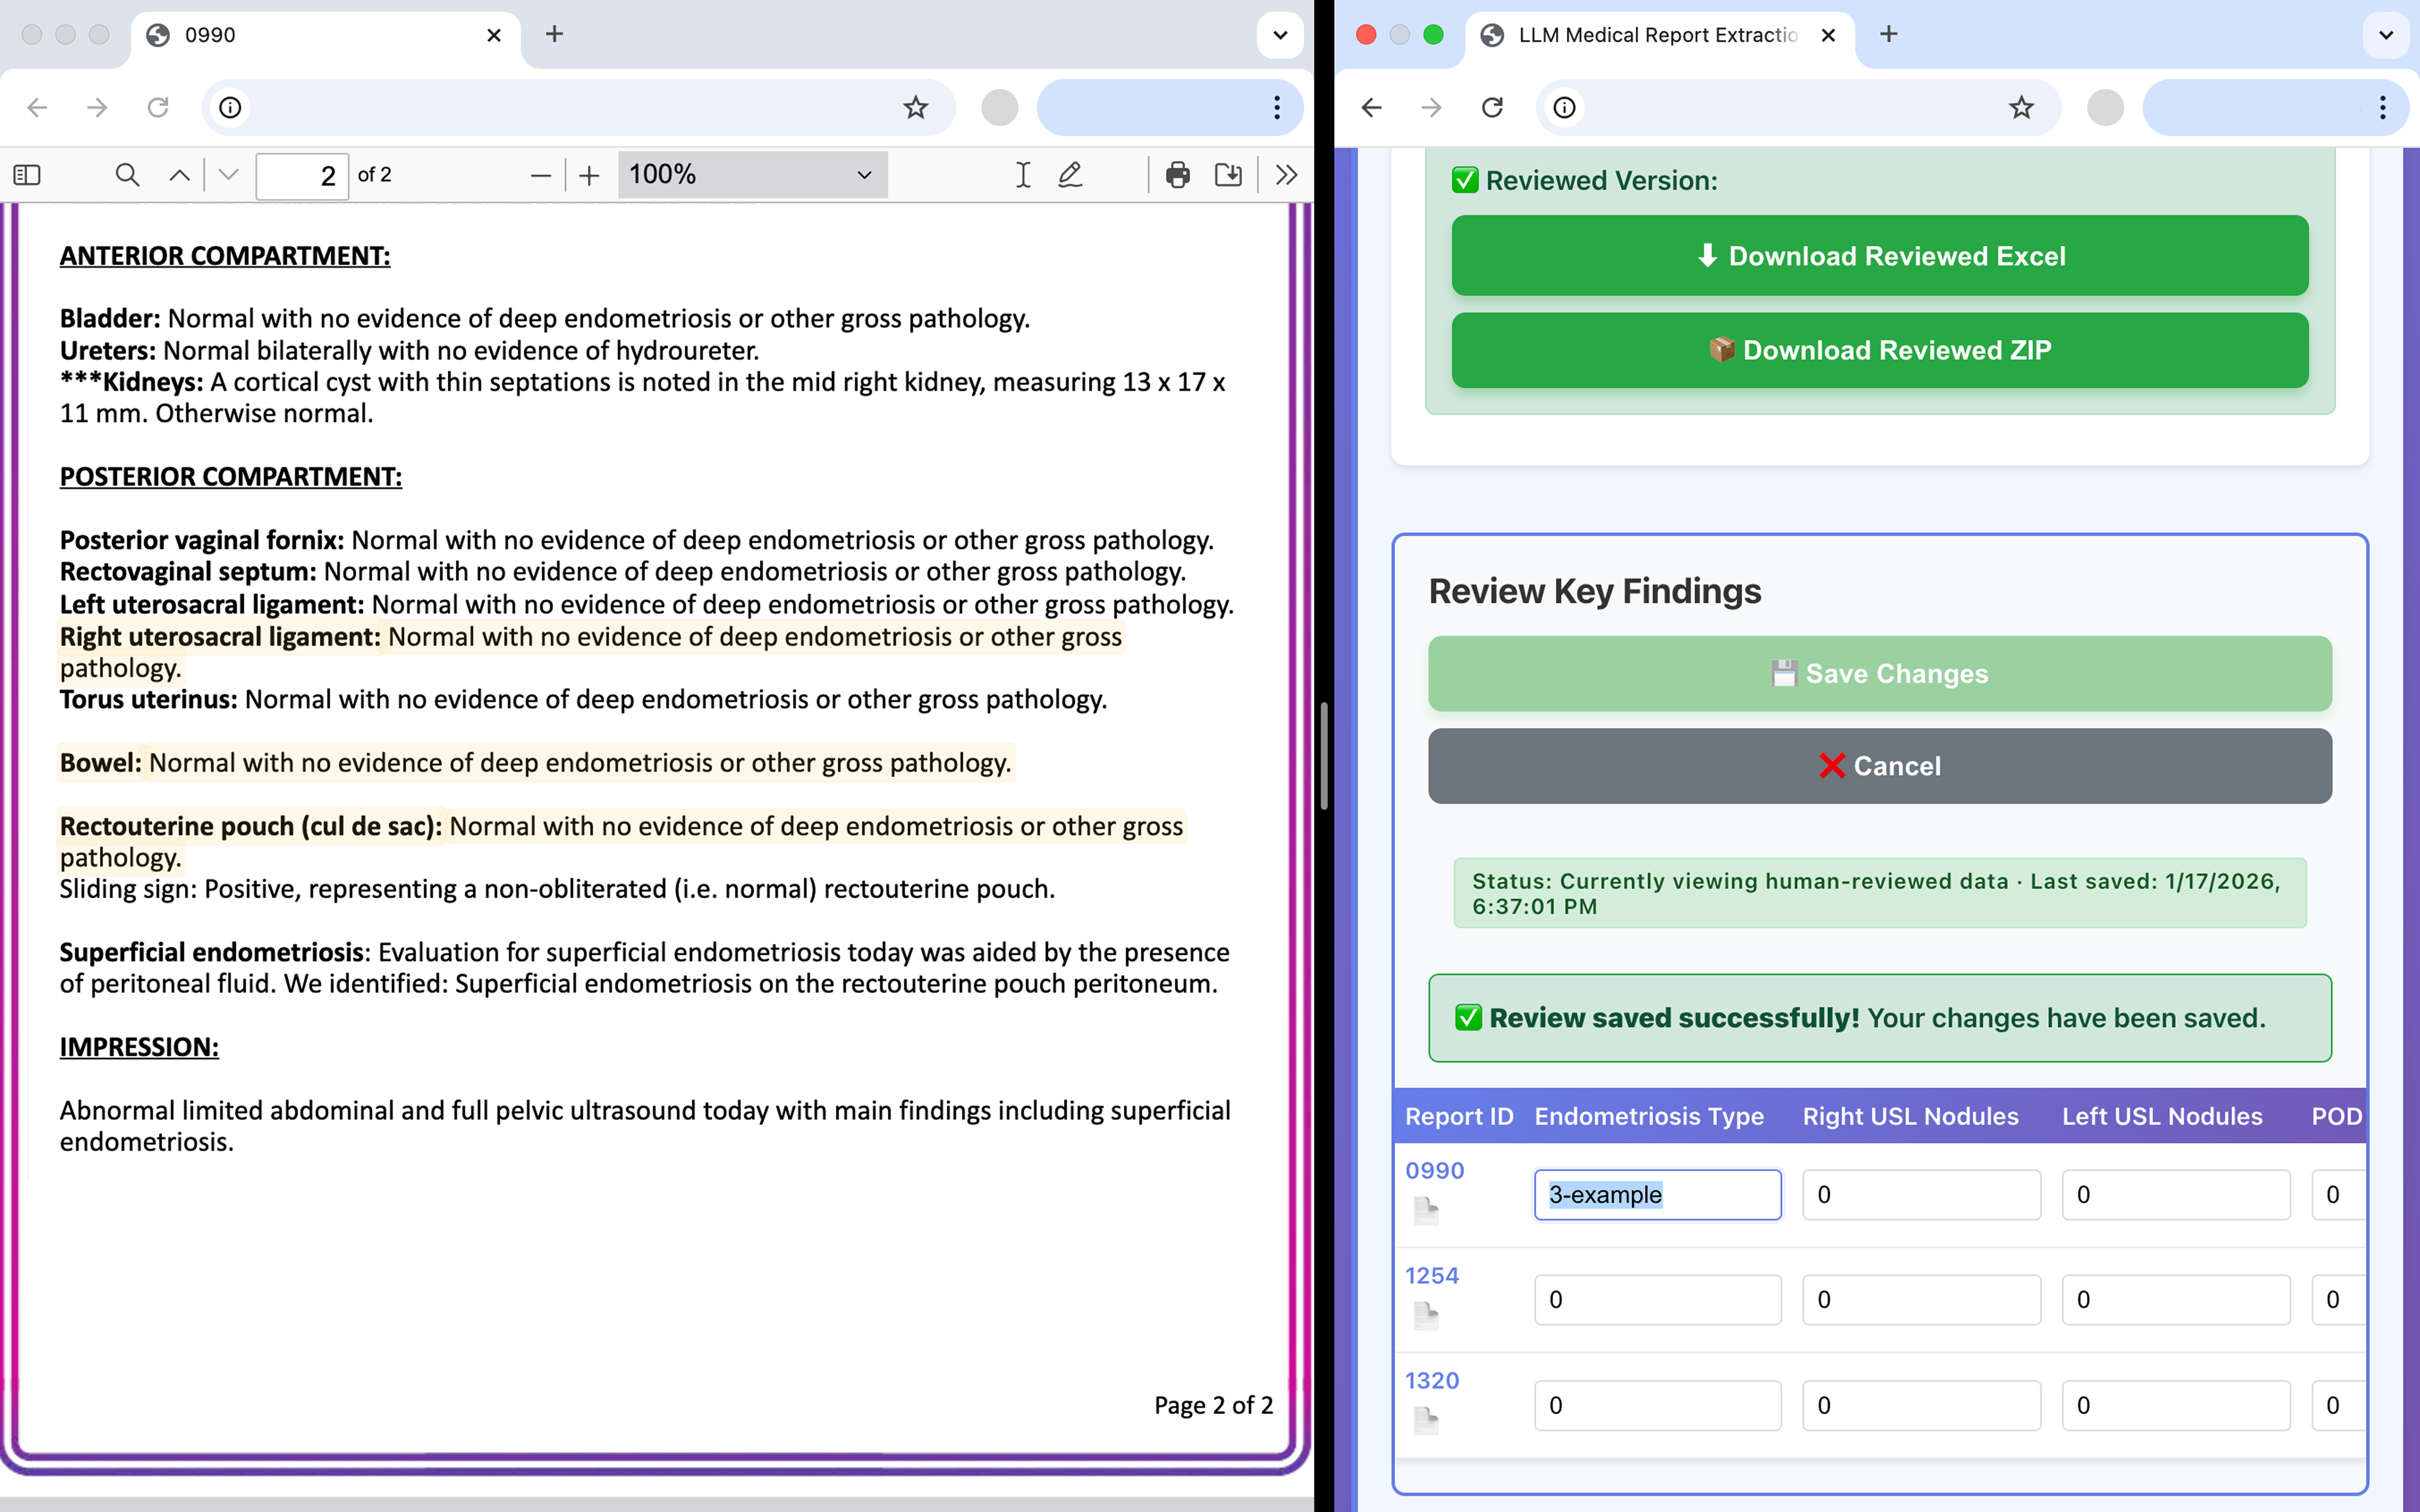Screen dimensions: 2420x1512
Task: Click Download Reviewed Excel button
Action: coord(1879,256)
